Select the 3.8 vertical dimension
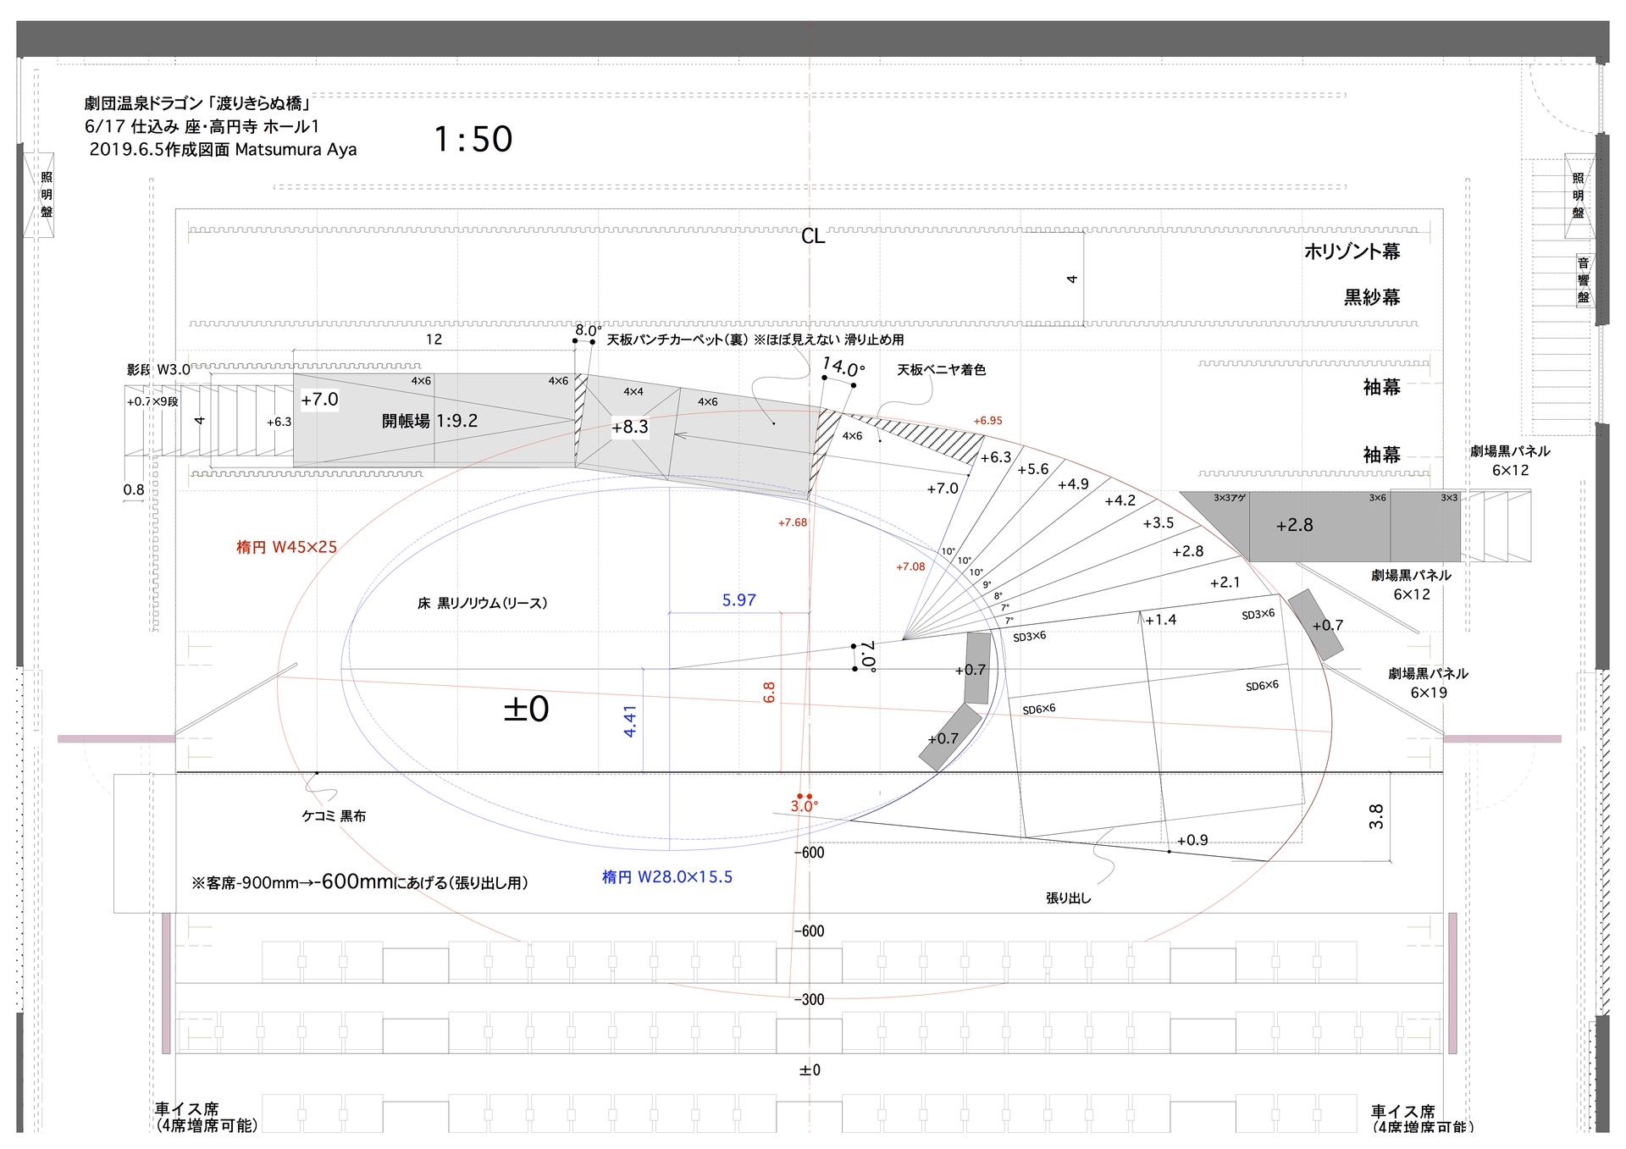Screen dimensions: 1626x1149 1376,816
